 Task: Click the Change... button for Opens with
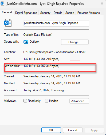(75, 42)
